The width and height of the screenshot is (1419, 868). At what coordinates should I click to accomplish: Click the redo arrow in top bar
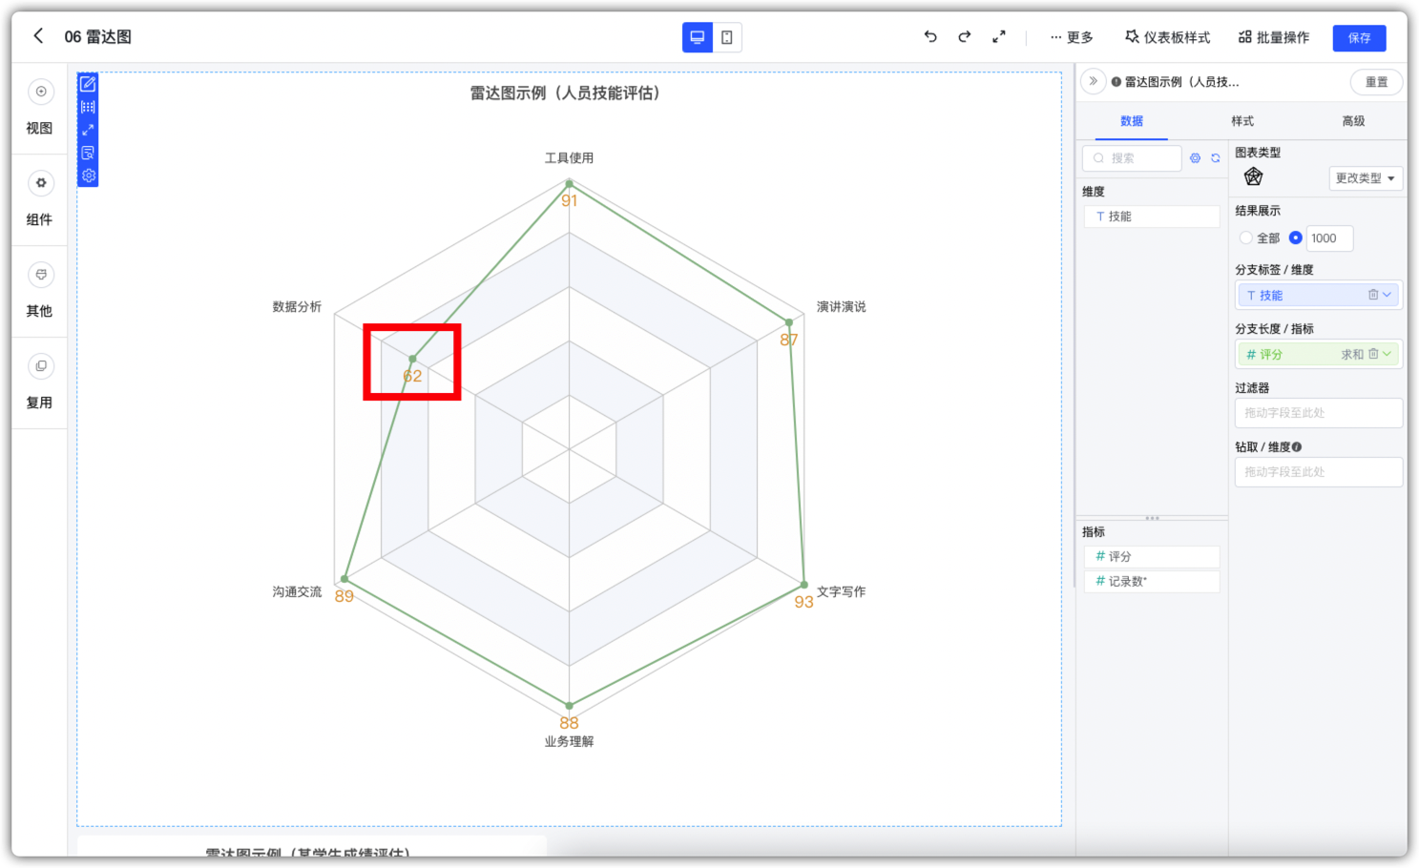click(x=965, y=37)
